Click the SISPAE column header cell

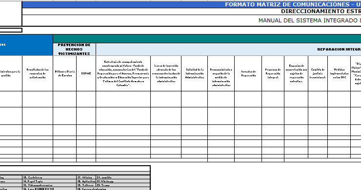[86, 73]
